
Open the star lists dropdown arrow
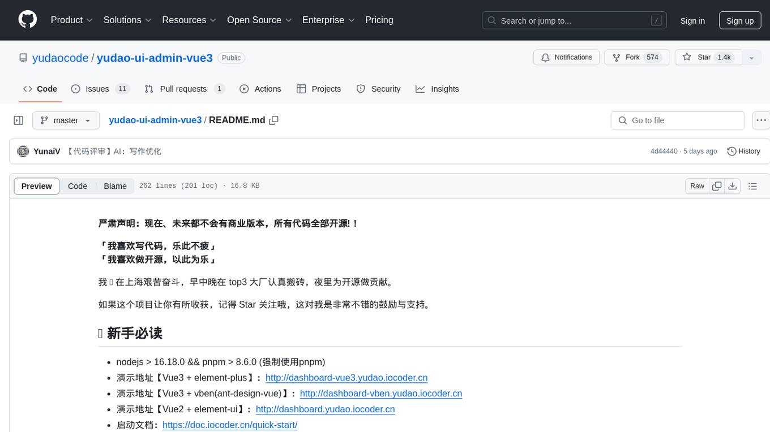[x=751, y=57]
